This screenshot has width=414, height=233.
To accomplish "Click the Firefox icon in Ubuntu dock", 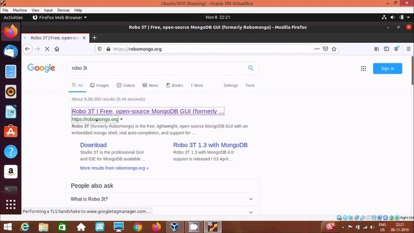I will pos(10,32).
